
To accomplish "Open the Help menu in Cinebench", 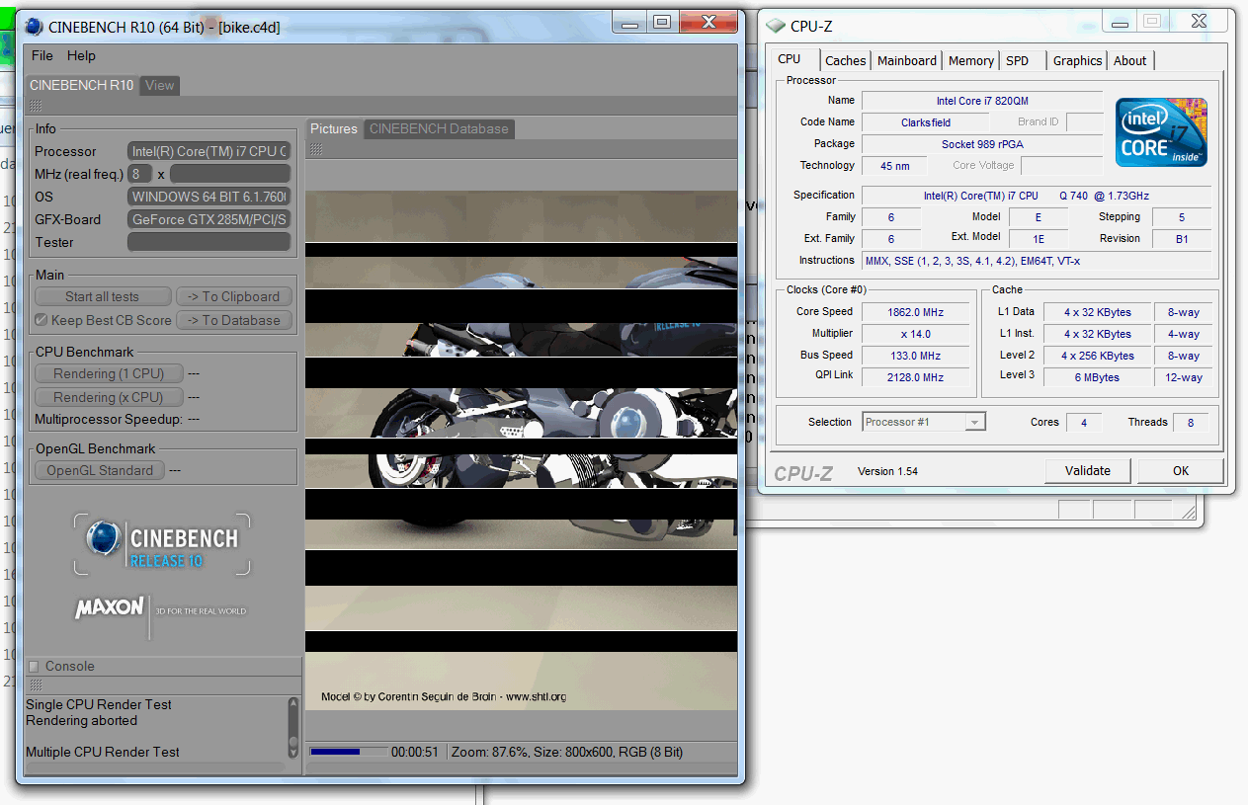I will pyautogui.click(x=81, y=55).
